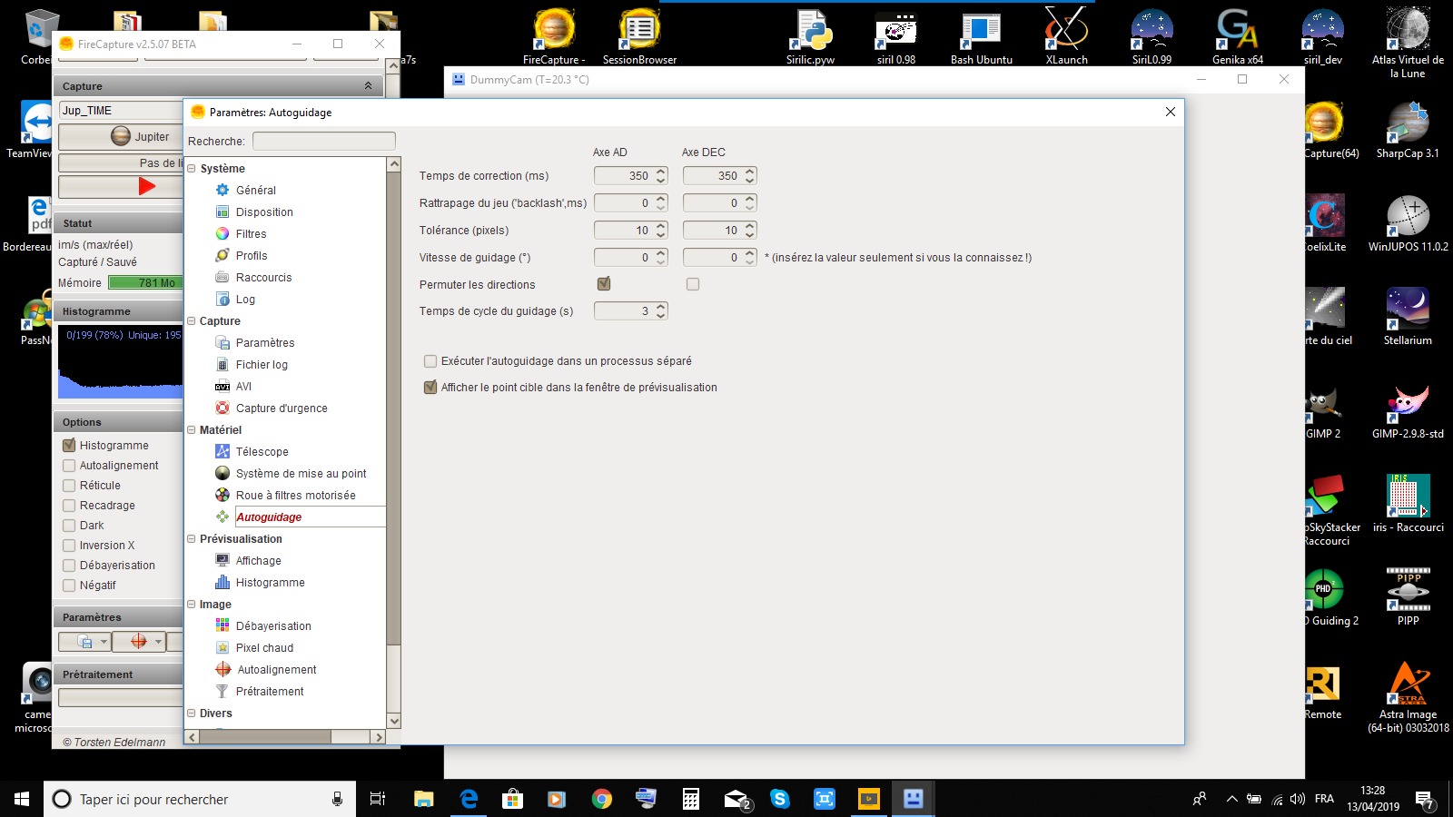Increase Temps de correction for Axe AD
This screenshot has height=817, width=1453.
click(x=661, y=172)
